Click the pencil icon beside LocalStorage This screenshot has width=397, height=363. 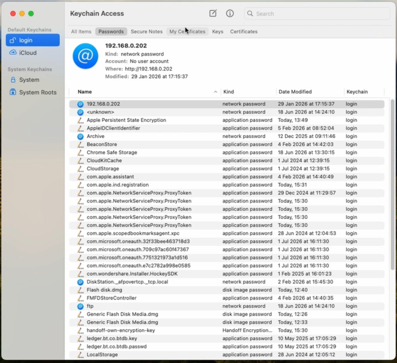tap(80, 355)
